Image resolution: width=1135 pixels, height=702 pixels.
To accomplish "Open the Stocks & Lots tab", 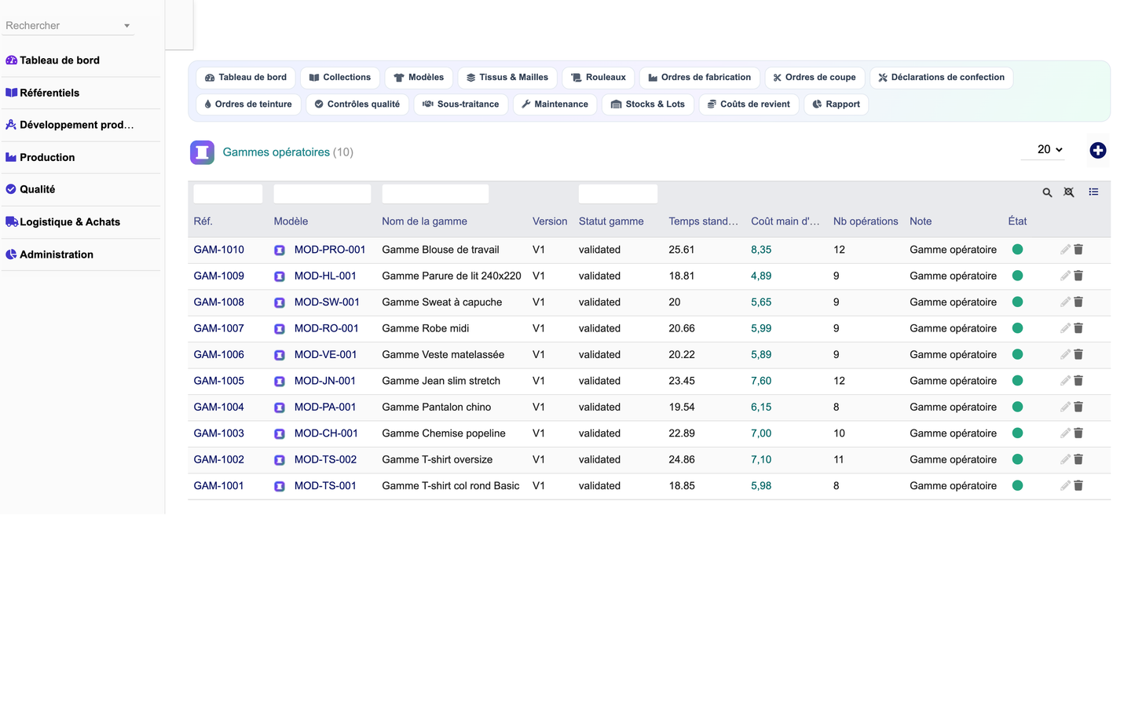I will pyautogui.click(x=648, y=104).
